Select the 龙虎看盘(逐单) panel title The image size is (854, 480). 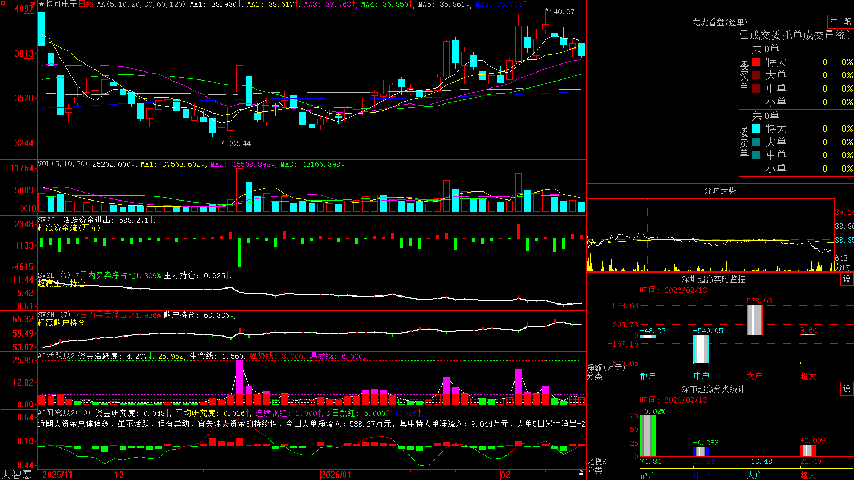(x=719, y=22)
